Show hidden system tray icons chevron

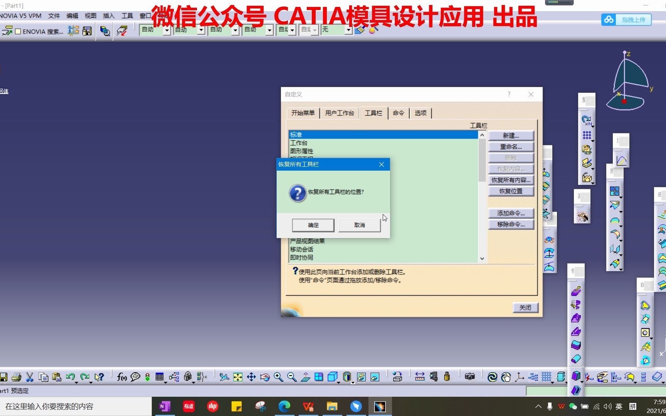538,406
